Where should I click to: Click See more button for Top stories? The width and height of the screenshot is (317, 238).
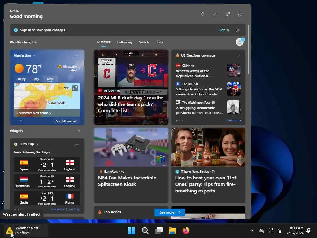[170, 212]
